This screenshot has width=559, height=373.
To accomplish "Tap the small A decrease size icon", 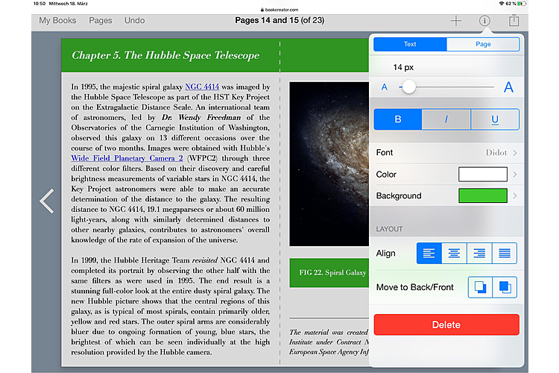I will (x=384, y=87).
